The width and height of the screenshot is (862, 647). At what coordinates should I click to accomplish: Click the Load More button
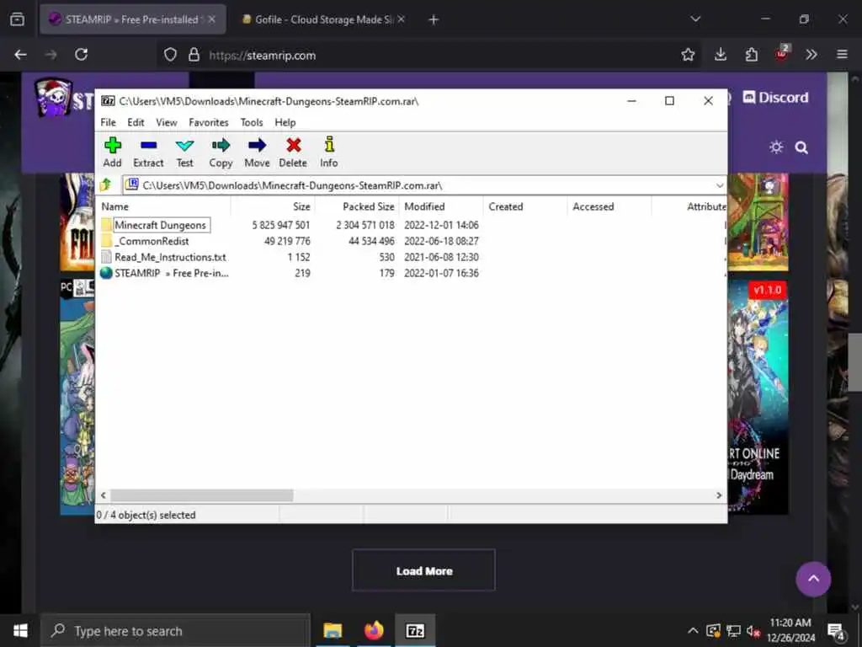click(424, 570)
